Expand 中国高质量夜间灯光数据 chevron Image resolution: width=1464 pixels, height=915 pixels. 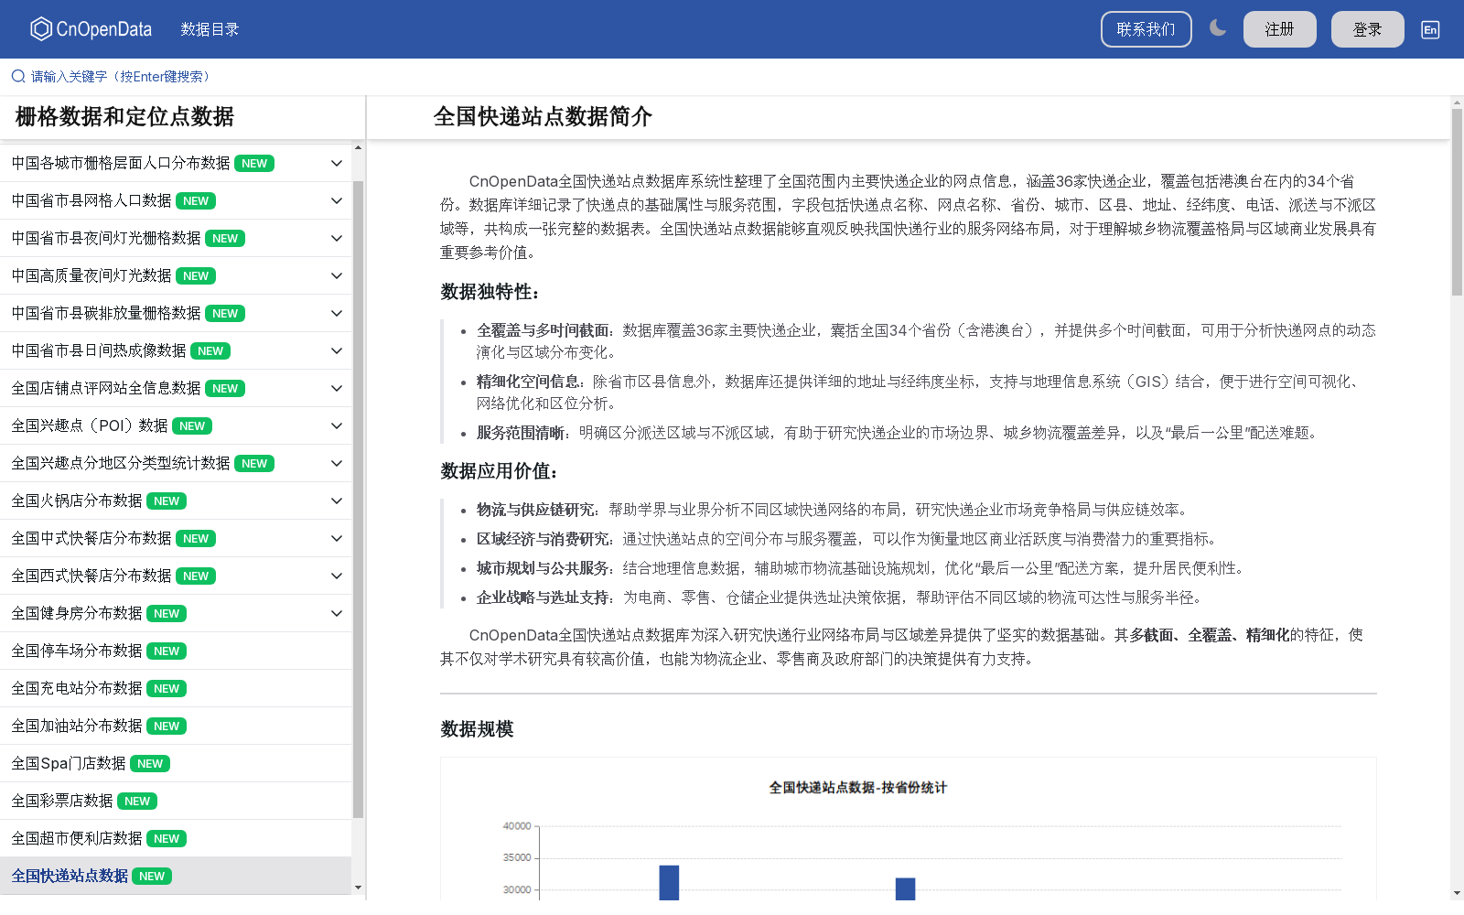coord(337,275)
